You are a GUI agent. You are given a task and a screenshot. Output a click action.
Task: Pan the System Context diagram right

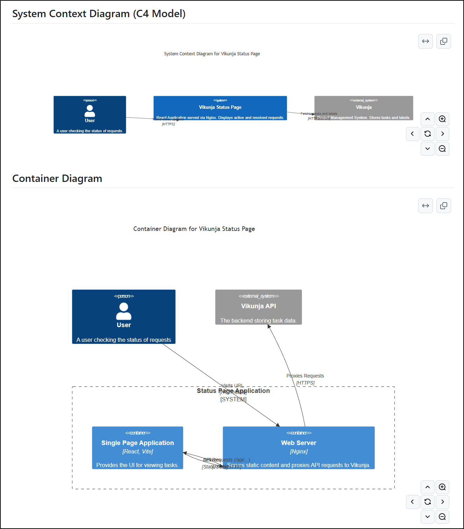(442, 134)
